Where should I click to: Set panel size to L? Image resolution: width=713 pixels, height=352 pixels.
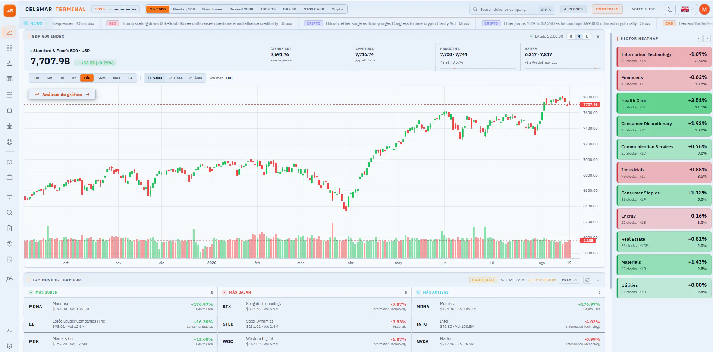point(587,37)
